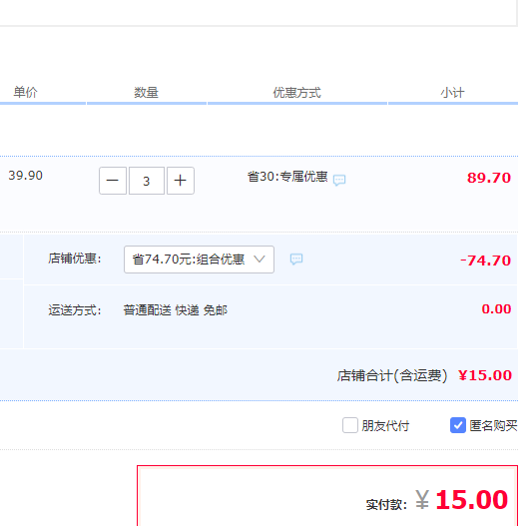Uncheck the 匿名购买 checkbox
Screen dimensions: 529x526
[x=458, y=425]
